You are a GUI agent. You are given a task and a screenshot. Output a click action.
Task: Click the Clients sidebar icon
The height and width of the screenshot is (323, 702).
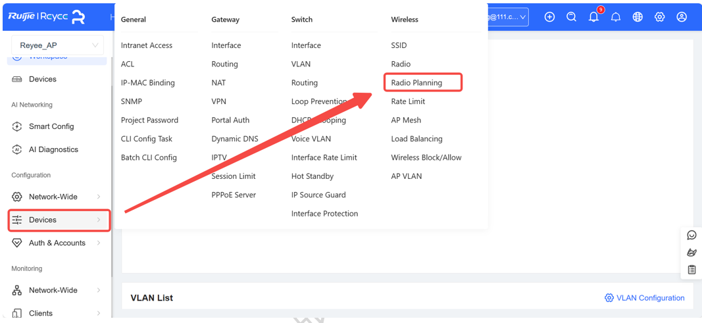pyautogui.click(x=16, y=313)
